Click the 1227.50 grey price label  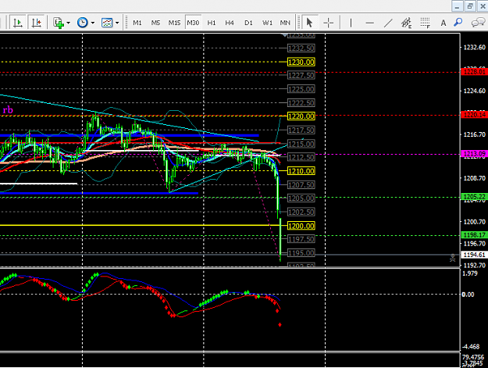click(x=301, y=75)
